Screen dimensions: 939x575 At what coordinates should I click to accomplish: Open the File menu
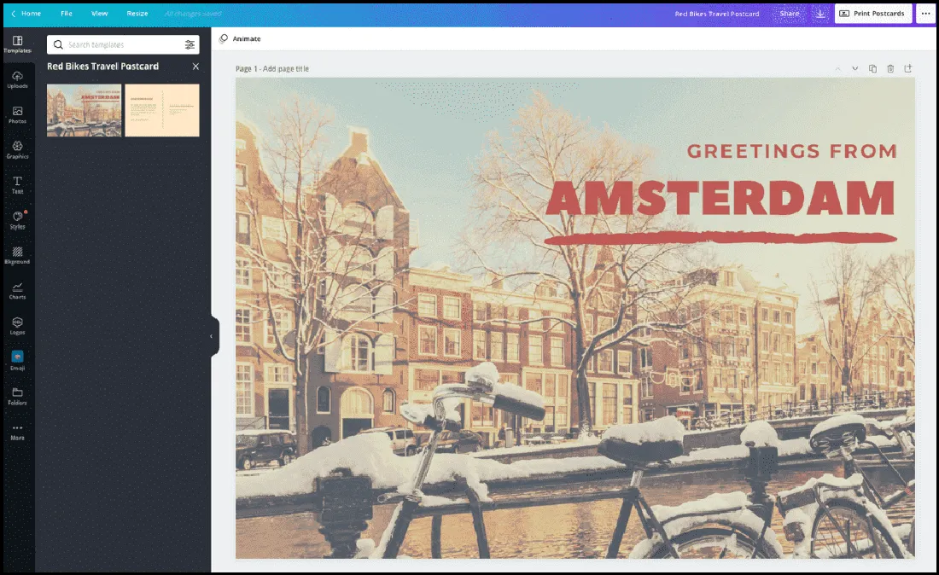click(x=67, y=14)
